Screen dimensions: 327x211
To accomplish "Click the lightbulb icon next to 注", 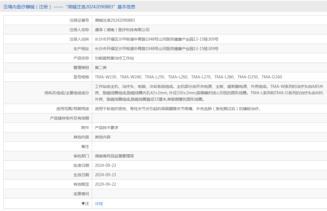I will [83, 203].
